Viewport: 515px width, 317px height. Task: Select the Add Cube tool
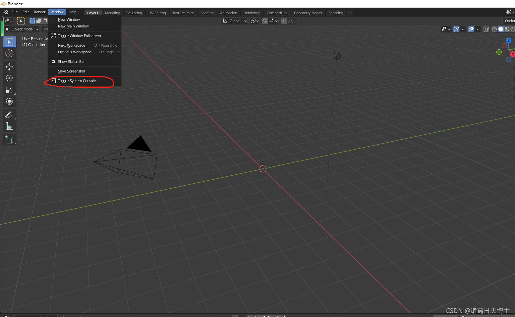(x=9, y=140)
